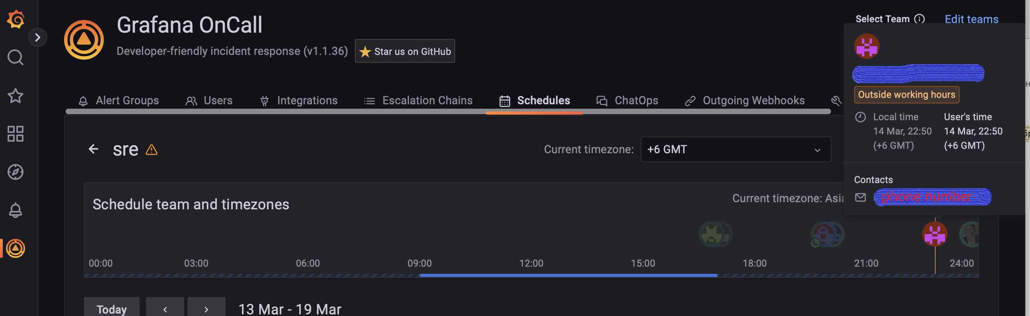Expand the sidebar with the chevron arrow
Image resolution: width=1030 pixels, height=316 pixels.
click(38, 37)
